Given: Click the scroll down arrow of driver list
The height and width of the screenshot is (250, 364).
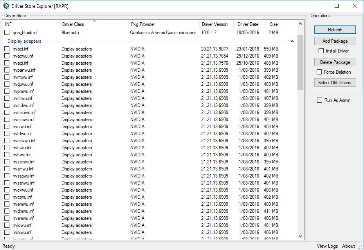Looking at the screenshot, I should [300, 236].
